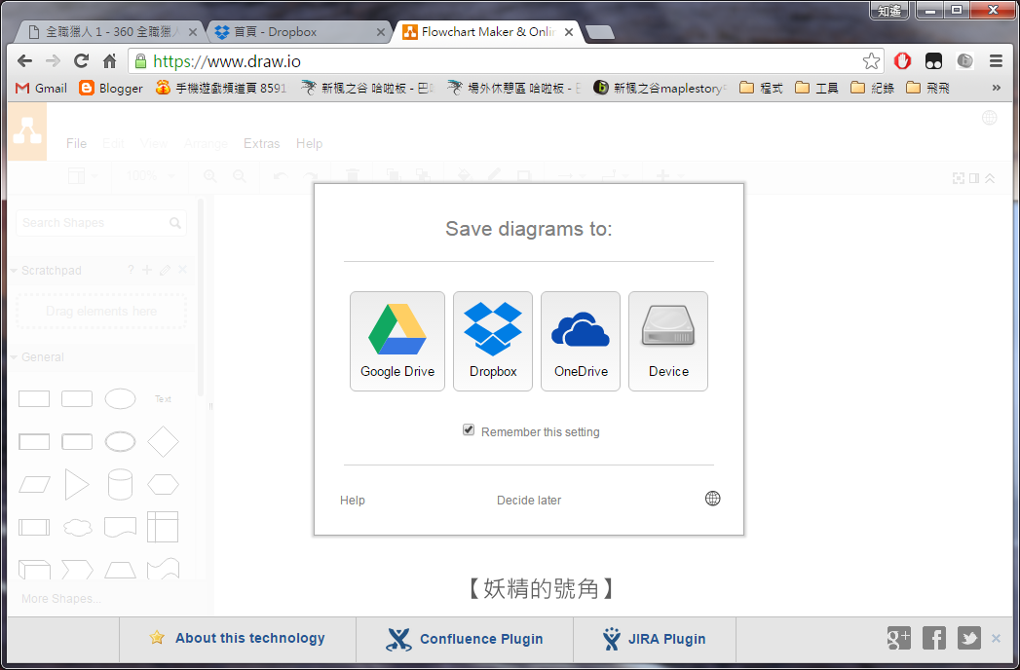Screen dimensions: 1020x670
Task: Click the delete trash icon
Action: (x=353, y=176)
